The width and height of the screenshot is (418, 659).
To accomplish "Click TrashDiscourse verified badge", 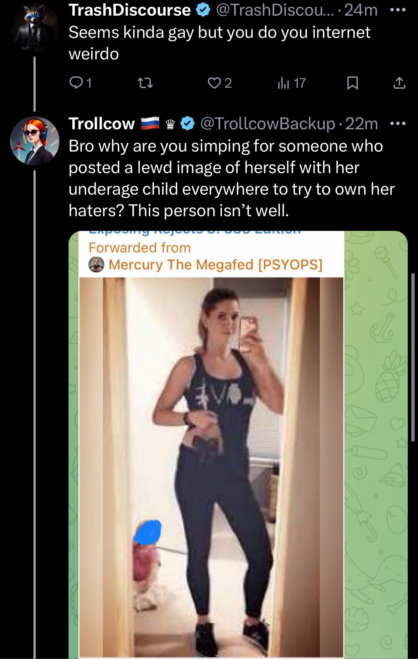I will (x=202, y=10).
